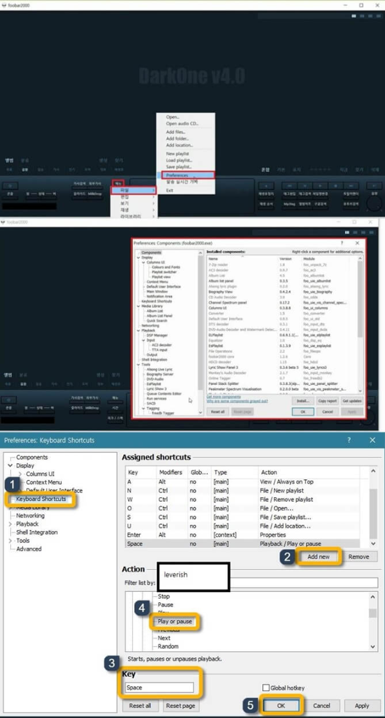The height and width of the screenshot is (718, 385).
Task: Choose Load playlist.. in the menu
Action: (x=179, y=160)
